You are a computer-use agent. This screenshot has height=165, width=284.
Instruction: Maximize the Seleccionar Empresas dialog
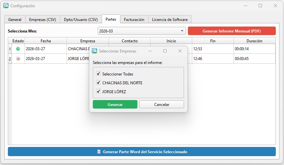click(x=165, y=51)
